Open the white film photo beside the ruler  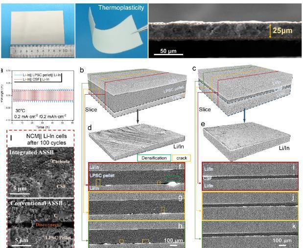(x=38, y=31)
